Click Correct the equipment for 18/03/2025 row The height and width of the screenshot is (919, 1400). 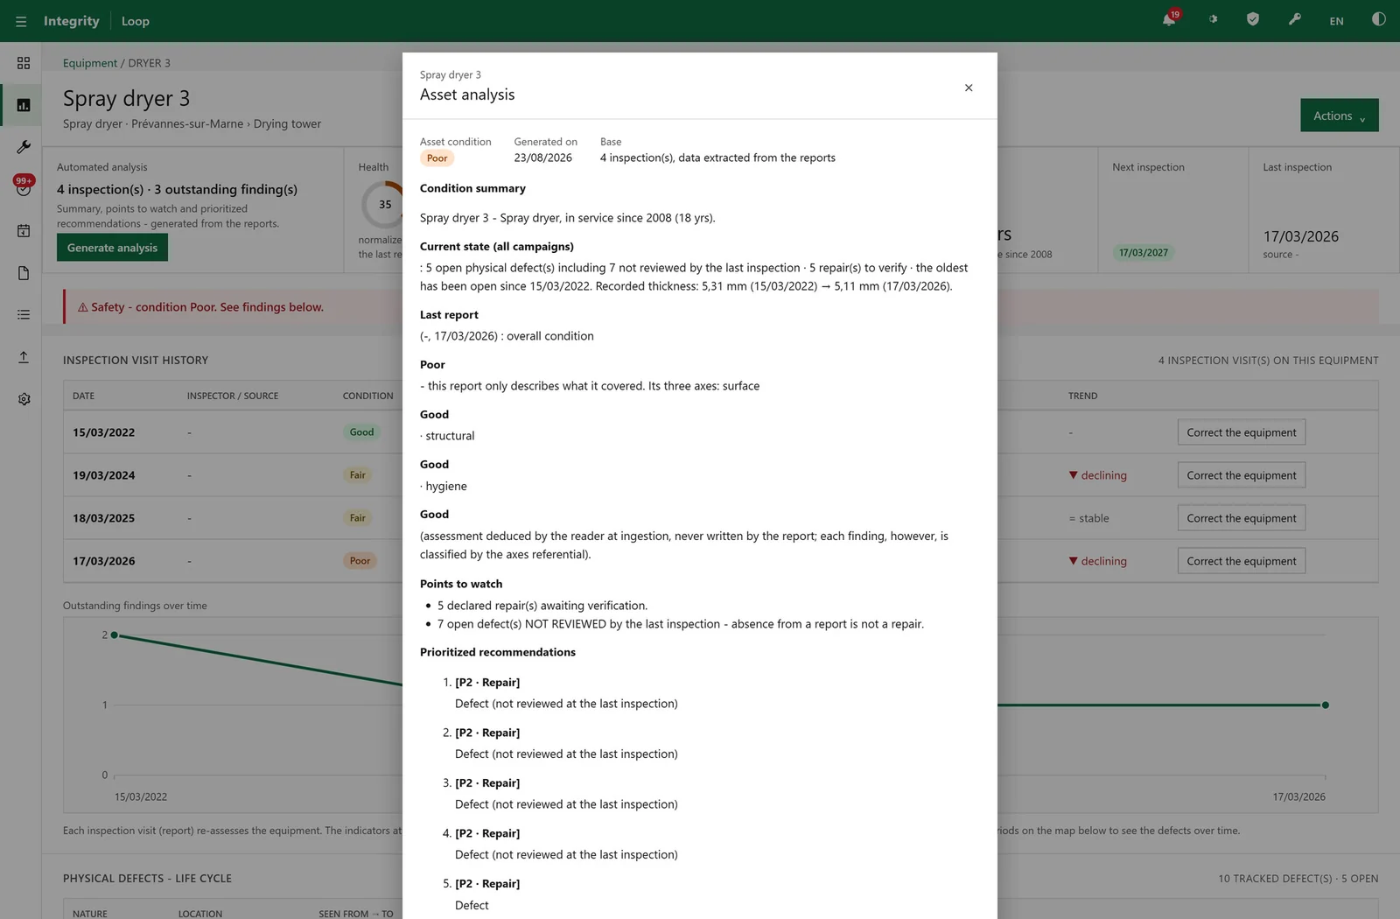1241,518
